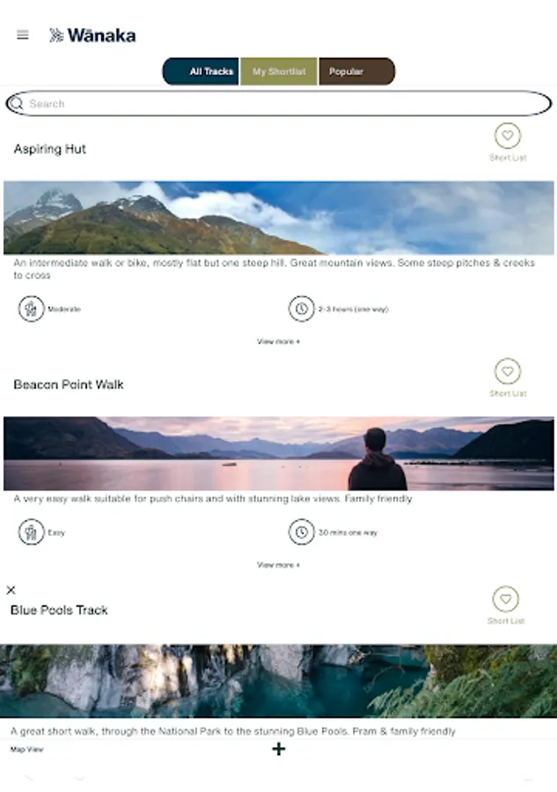Image resolution: width=557 pixels, height=792 pixels.
Task: Click the clock icon for Beacon Point Walk
Action: point(302,532)
